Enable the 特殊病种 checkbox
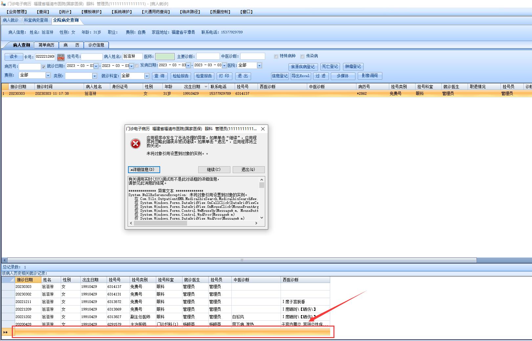Screen dimensions: 532x341 point(276,56)
